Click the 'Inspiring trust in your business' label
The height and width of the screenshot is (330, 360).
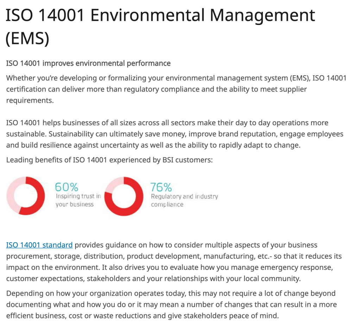coord(78,200)
